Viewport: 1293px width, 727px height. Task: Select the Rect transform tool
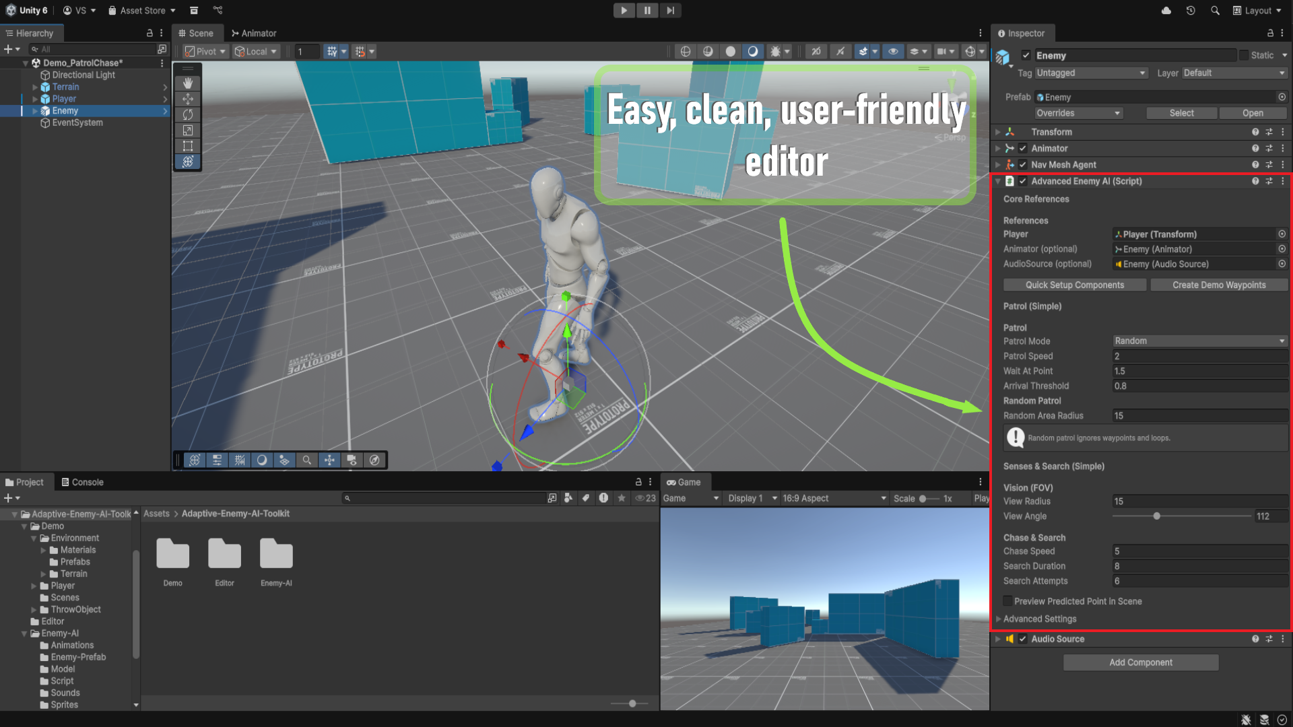tap(188, 146)
